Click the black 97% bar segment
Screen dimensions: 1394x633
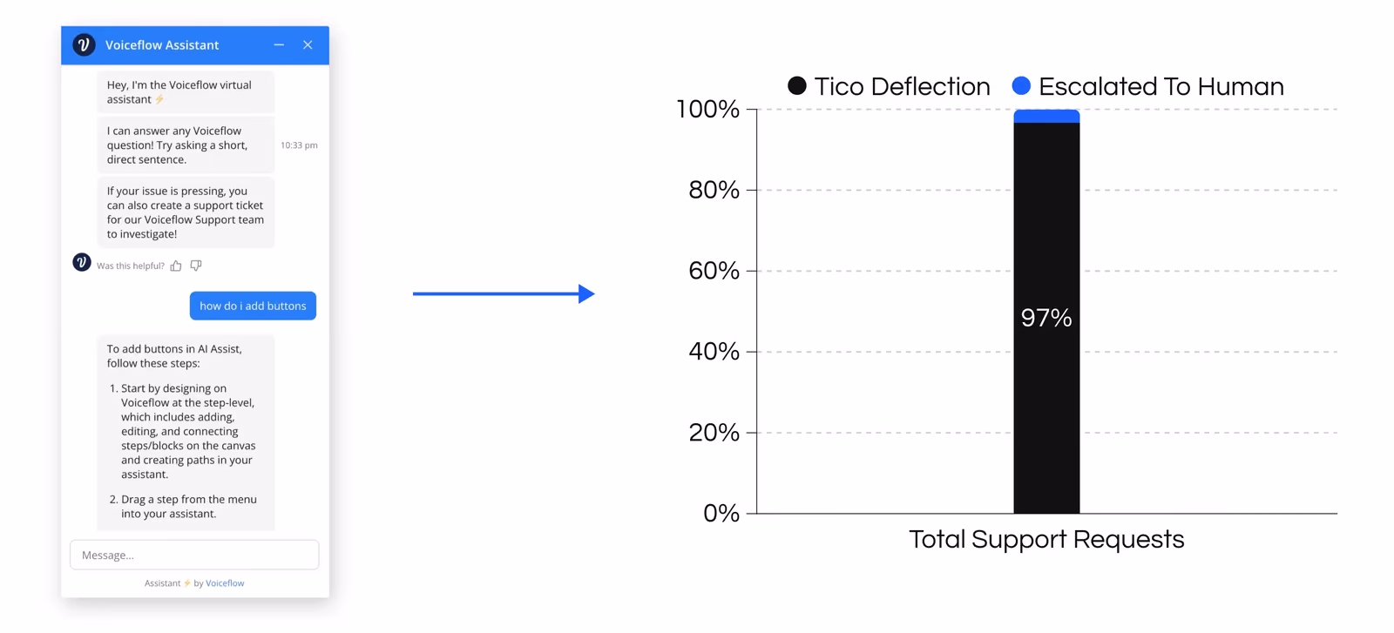1046,318
